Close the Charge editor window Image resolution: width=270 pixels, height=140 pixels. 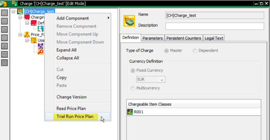click(x=266, y=4)
